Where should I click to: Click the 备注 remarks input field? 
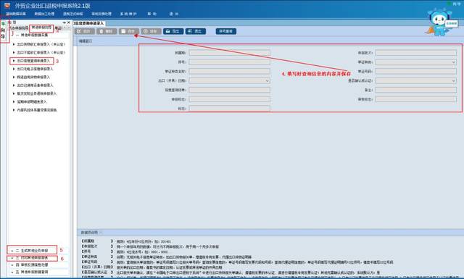(416, 90)
